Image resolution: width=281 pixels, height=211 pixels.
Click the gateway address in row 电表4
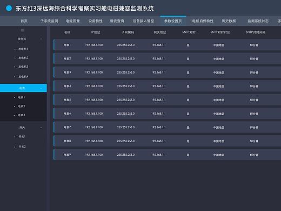(158, 86)
